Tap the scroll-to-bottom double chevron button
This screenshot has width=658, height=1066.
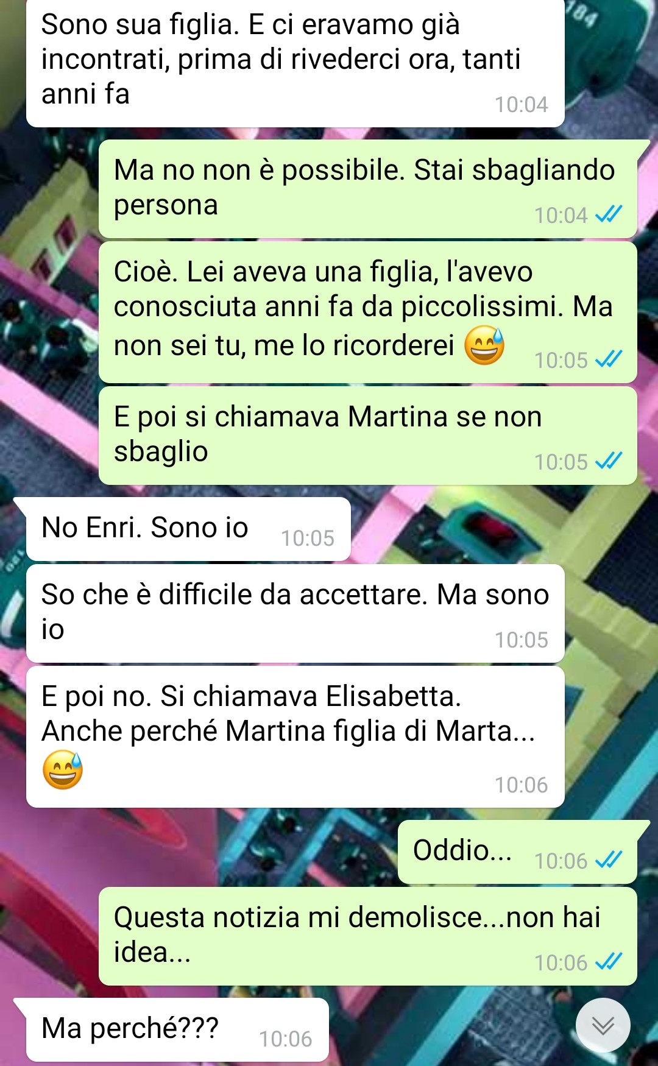[603, 1025]
